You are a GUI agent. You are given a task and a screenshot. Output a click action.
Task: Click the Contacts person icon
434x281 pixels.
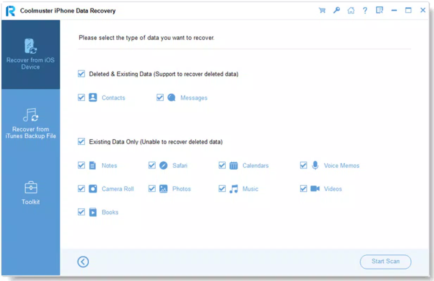pos(93,97)
